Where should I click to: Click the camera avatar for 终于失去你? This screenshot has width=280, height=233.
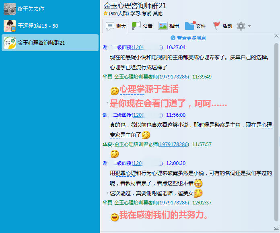tap(10, 8)
